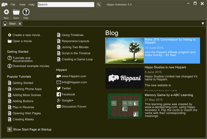The width and height of the screenshot is (207, 139).
Task: Open the Google+ link
Action: 67,100
